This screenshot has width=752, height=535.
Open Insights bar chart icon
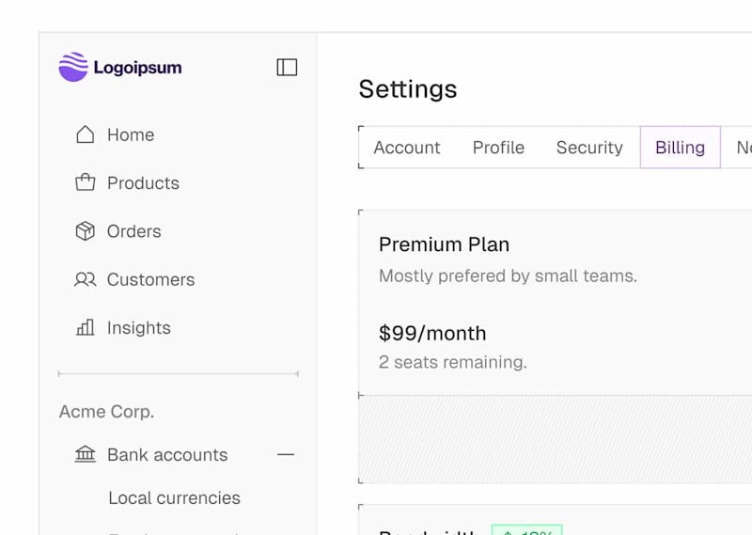tap(86, 327)
